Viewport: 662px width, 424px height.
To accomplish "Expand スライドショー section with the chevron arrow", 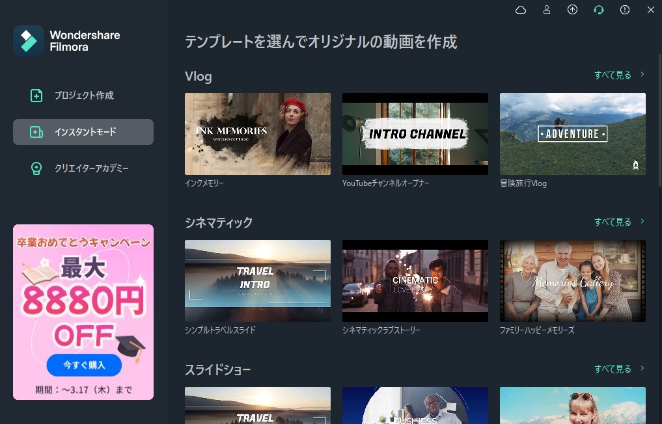I will 642,368.
